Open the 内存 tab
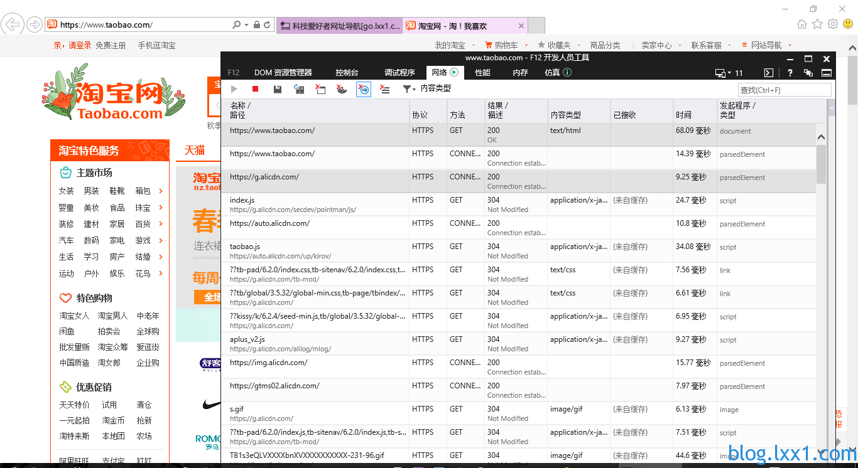Viewport: 858px width, 468px height. 520,72
